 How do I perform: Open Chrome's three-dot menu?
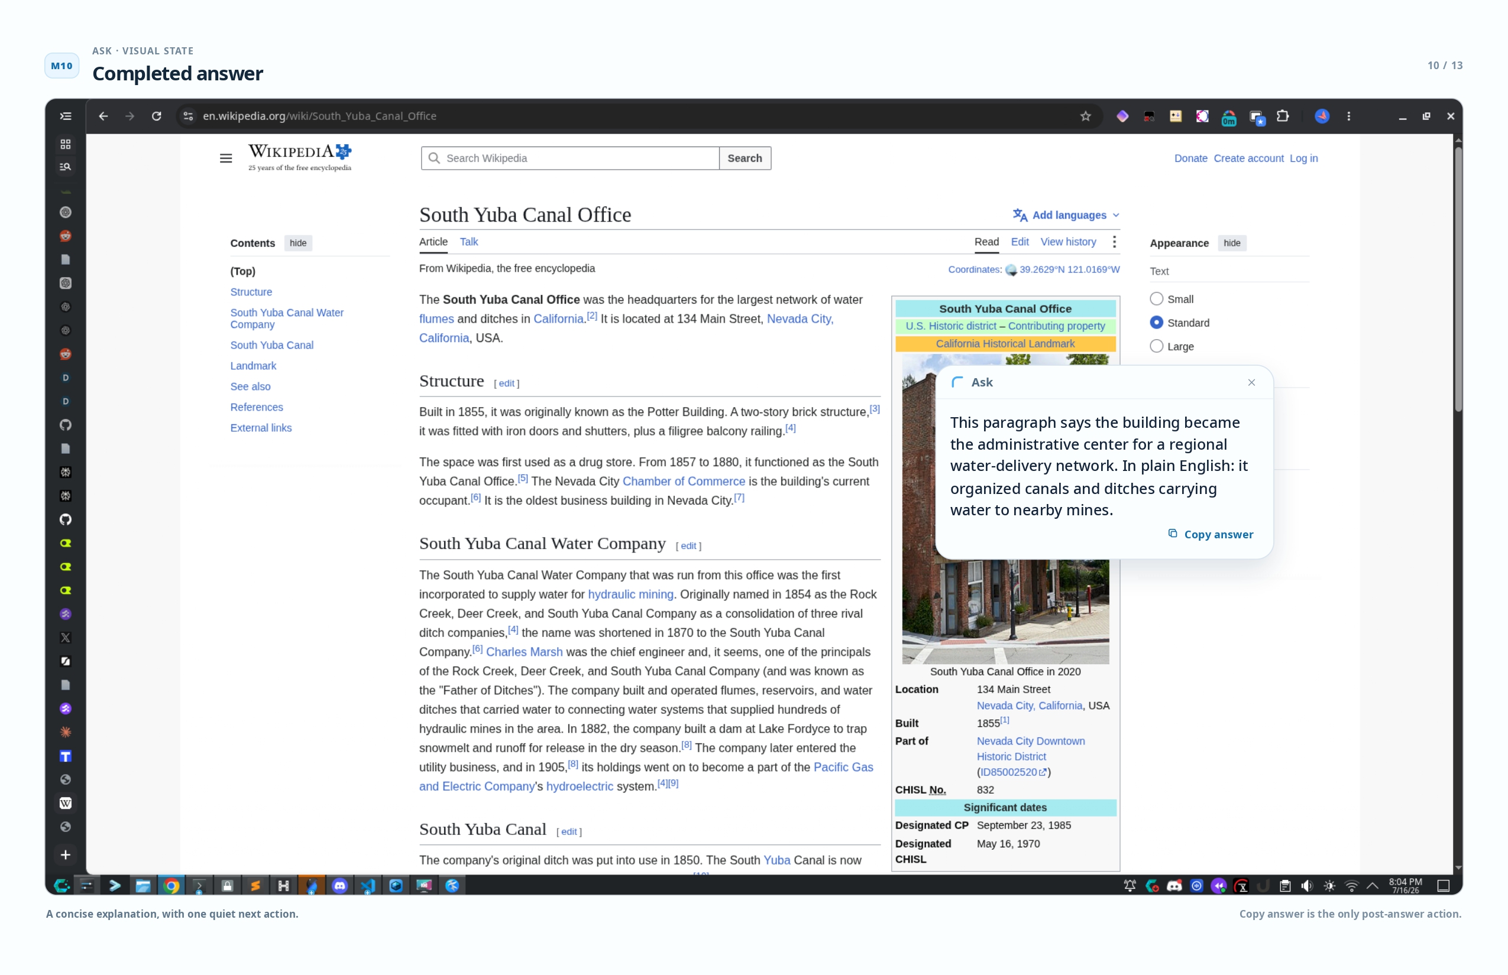[1348, 116]
